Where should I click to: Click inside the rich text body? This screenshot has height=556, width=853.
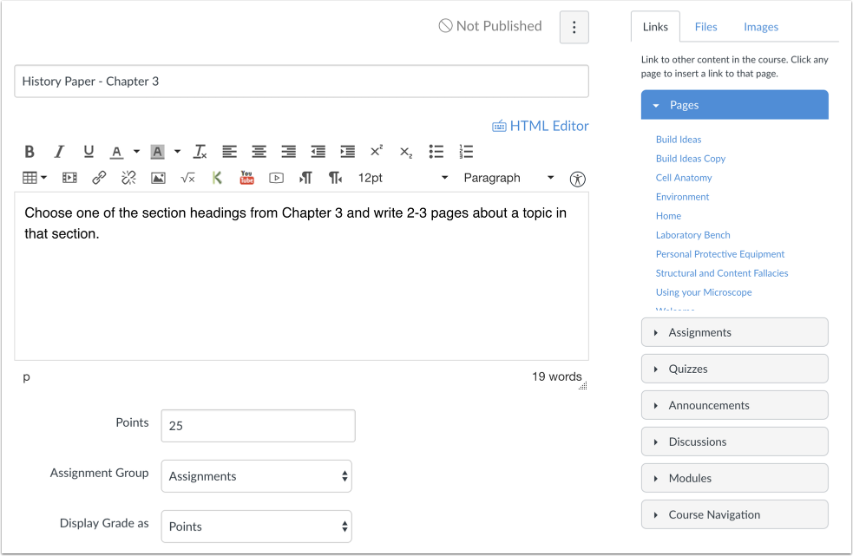click(301, 277)
